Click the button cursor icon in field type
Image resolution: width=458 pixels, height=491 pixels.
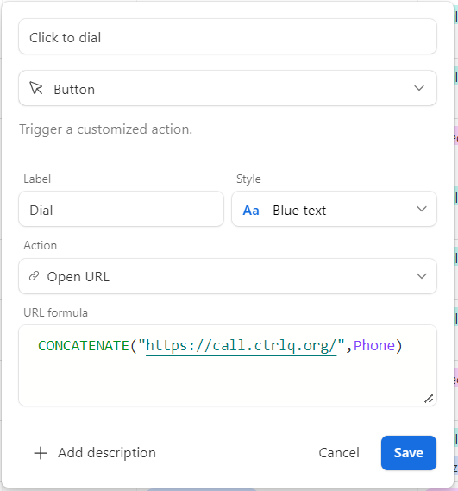pos(36,88)
